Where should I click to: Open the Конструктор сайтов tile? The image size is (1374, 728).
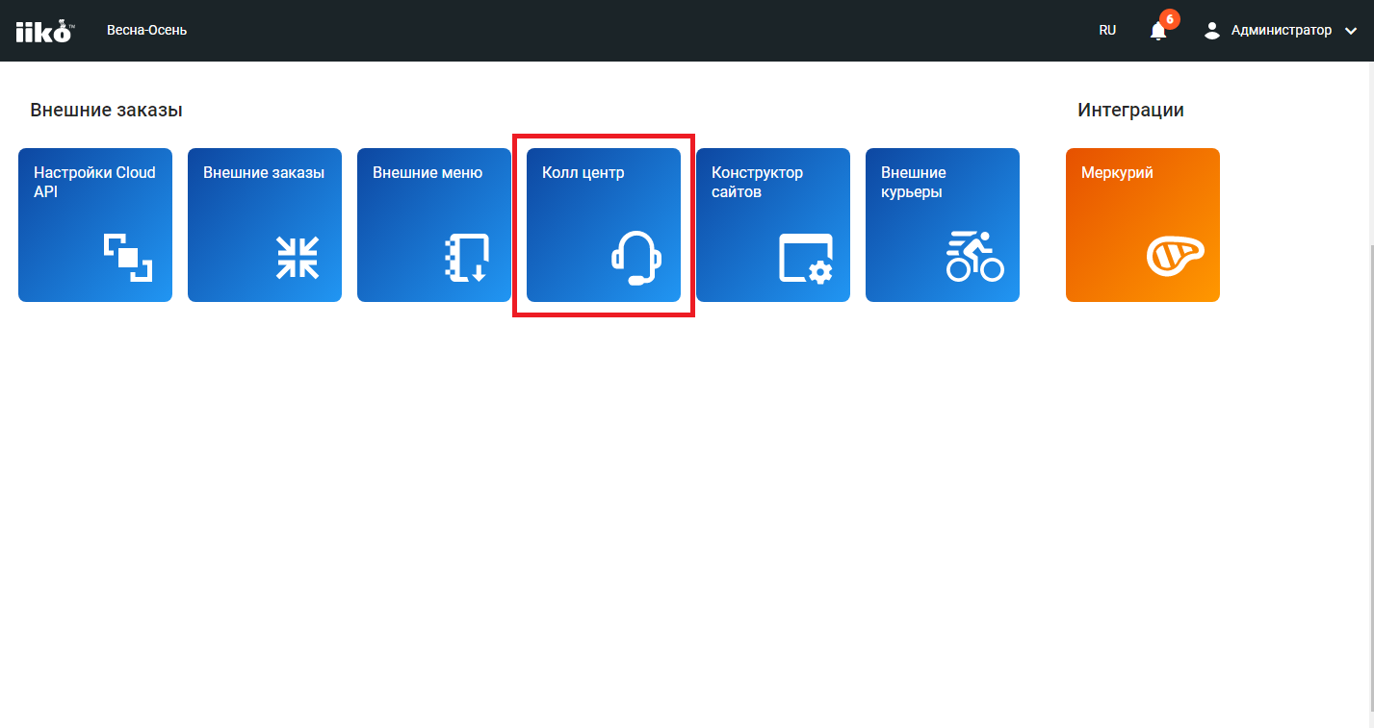coord(773,225)
